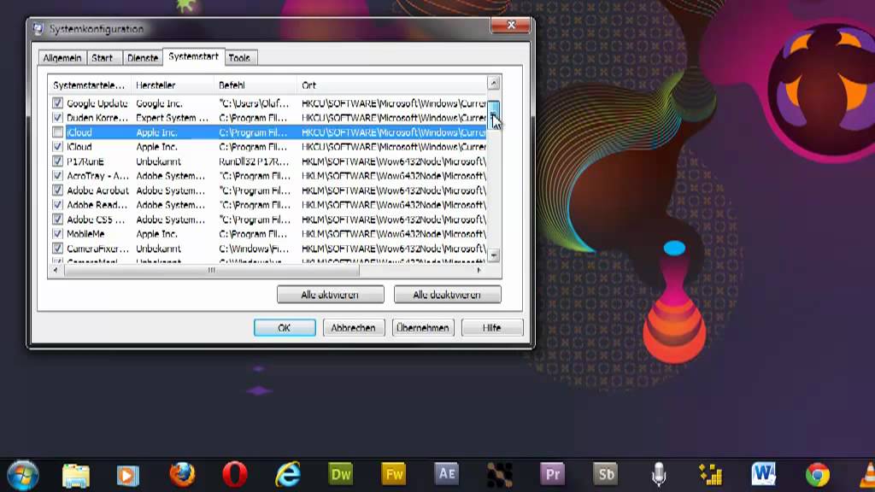Uncheck the checked iCloud entry's checkbox
The image size is (875, 492).
(57, 147)
